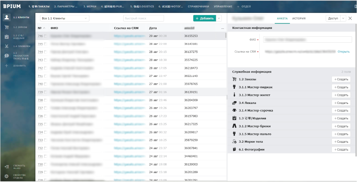The image size is (357, 182).
Task: Open the CRM link via Открыть
Action: 343,52
